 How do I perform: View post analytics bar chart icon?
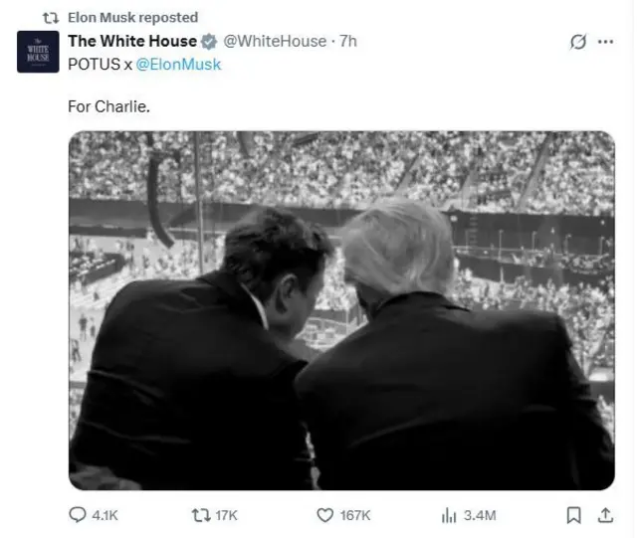[x=449, y=515]
